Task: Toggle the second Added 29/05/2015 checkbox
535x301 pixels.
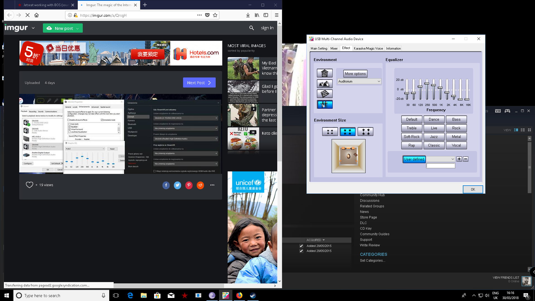Action: 301,251
